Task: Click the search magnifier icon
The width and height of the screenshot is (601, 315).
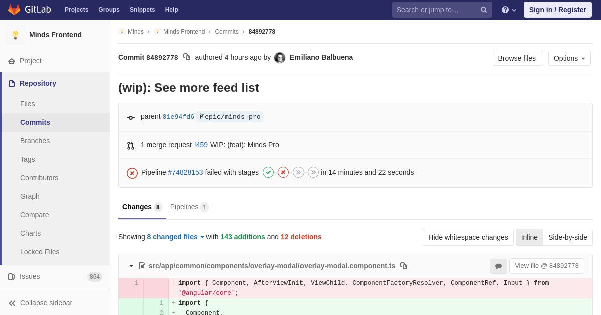Action: click(483, 10)
